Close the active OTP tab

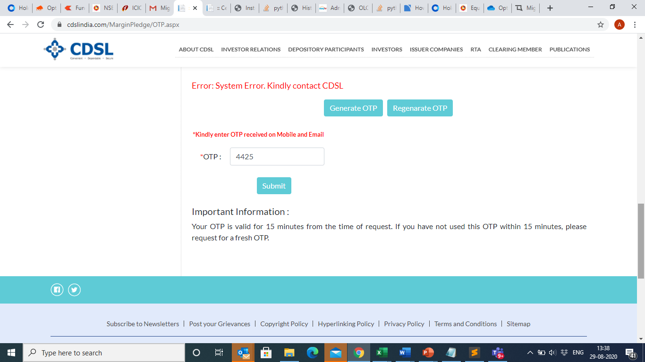click(195, 8)
